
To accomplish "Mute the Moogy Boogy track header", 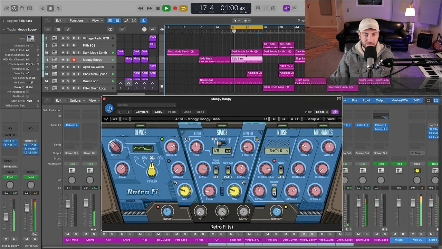I will [63, 60].
